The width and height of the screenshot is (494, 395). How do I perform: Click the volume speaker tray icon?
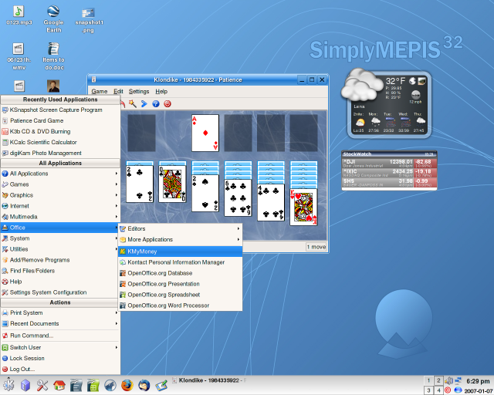[448, 381]
